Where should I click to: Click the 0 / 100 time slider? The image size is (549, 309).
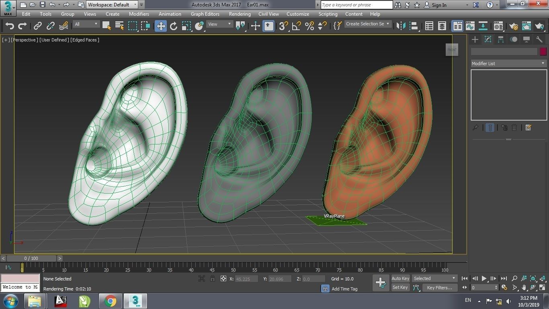[31, 258]
